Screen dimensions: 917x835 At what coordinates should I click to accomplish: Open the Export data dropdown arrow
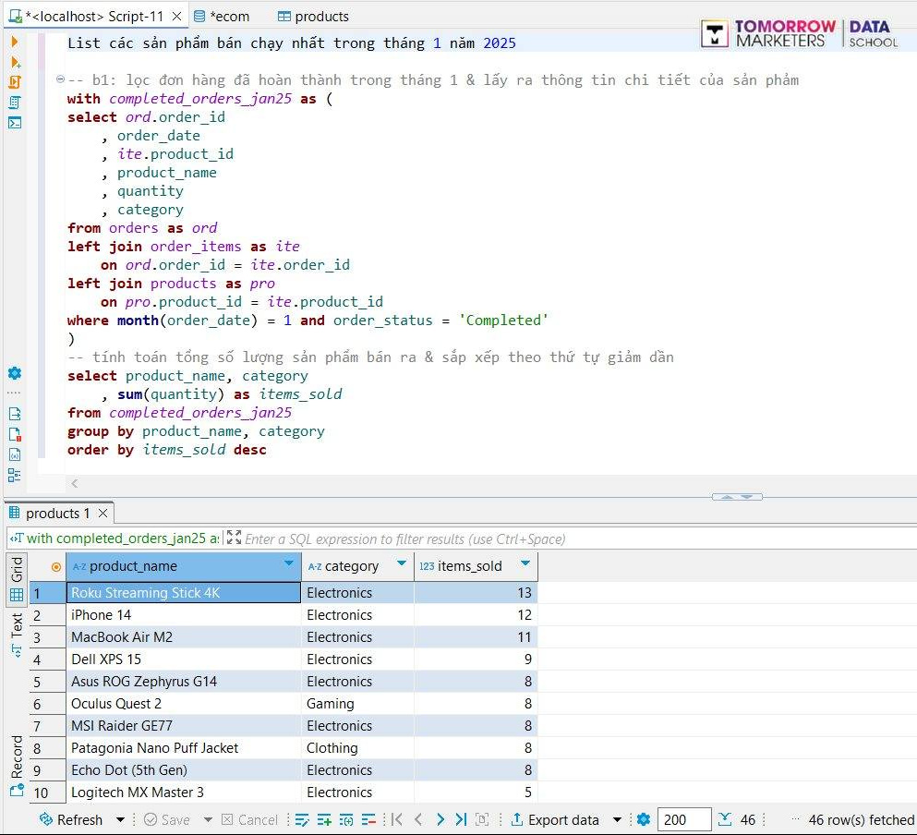617,819
